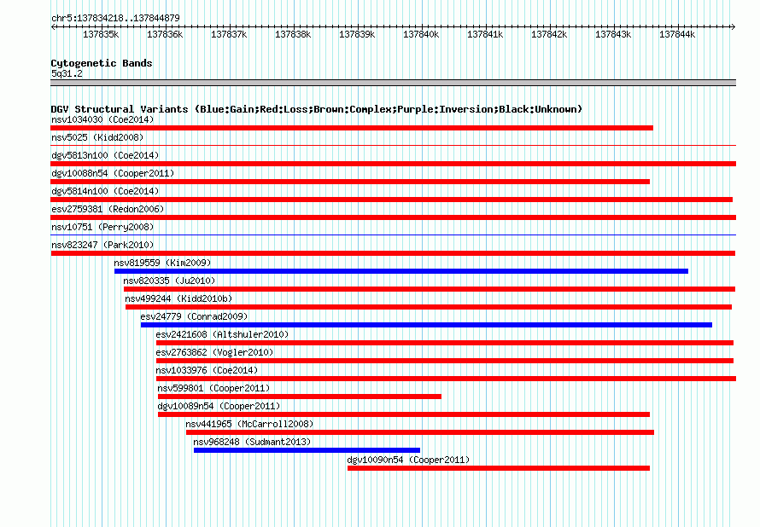Click nsv968248 (Sudmant2013) label
Screen dimensions: 760x527
pyautogui.click(x=252, y=442)
